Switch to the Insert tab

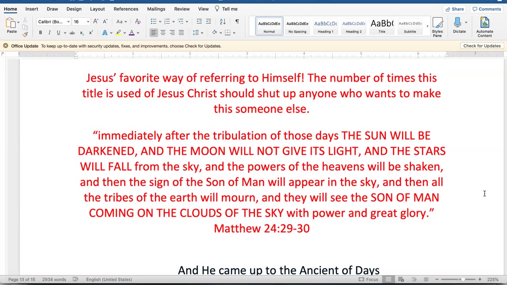32,9
